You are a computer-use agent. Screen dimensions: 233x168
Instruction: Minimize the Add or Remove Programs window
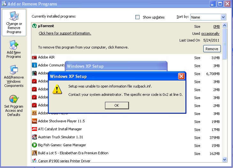(x=213, y=4)
